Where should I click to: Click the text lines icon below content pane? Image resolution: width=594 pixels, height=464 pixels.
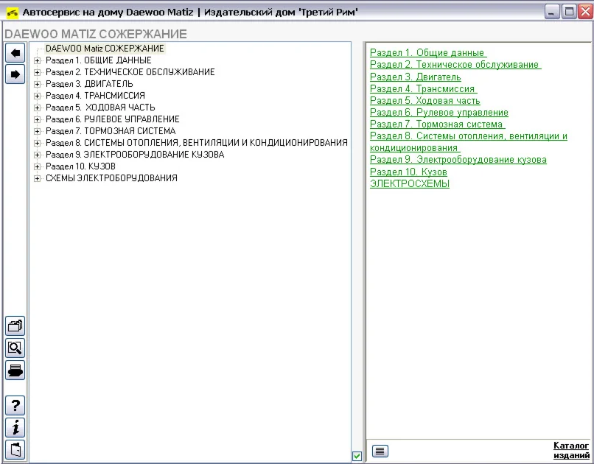tap(380, 451)
